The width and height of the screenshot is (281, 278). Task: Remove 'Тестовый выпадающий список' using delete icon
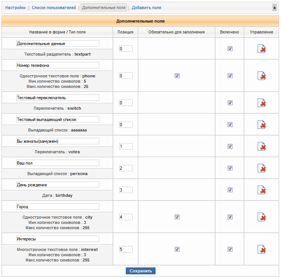[261, 125]
